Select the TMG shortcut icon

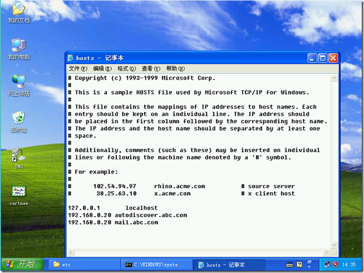pos(18,158)
